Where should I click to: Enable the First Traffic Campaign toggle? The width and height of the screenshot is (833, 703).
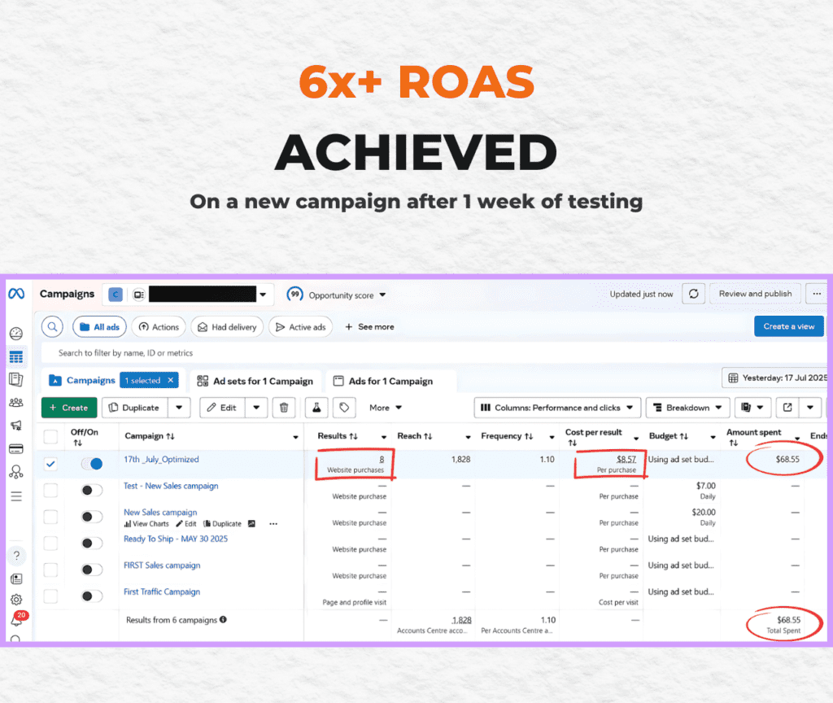coord(92,596)
